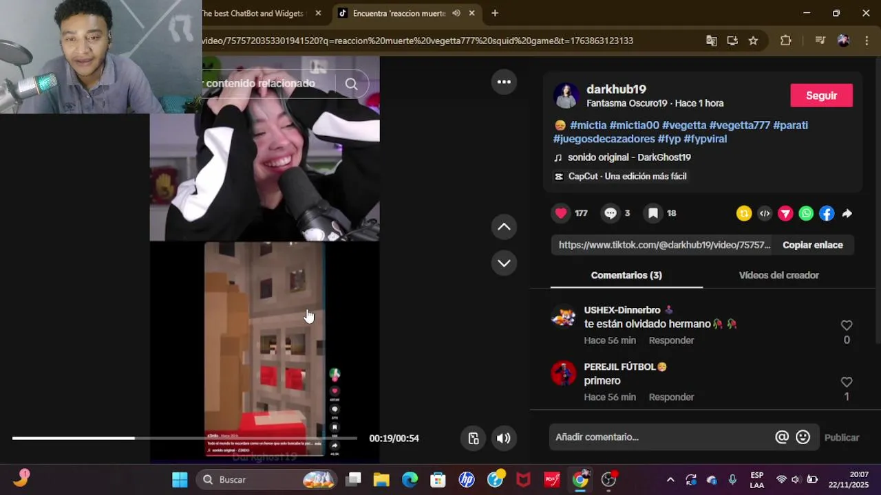This screenshot has width=881, height=495.
Task: Go to the previous video with up arrow
Action: pyautogui.click(x=504, y=227)
